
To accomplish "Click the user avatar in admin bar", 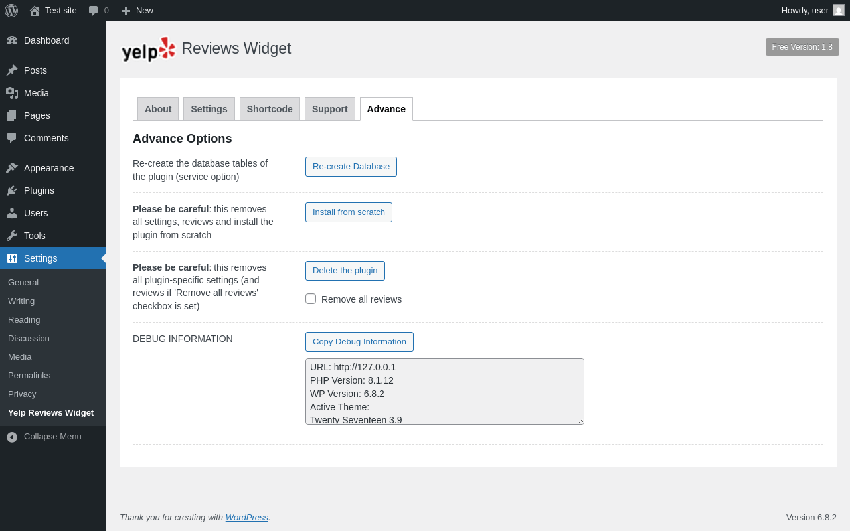I will coord(839,10).
